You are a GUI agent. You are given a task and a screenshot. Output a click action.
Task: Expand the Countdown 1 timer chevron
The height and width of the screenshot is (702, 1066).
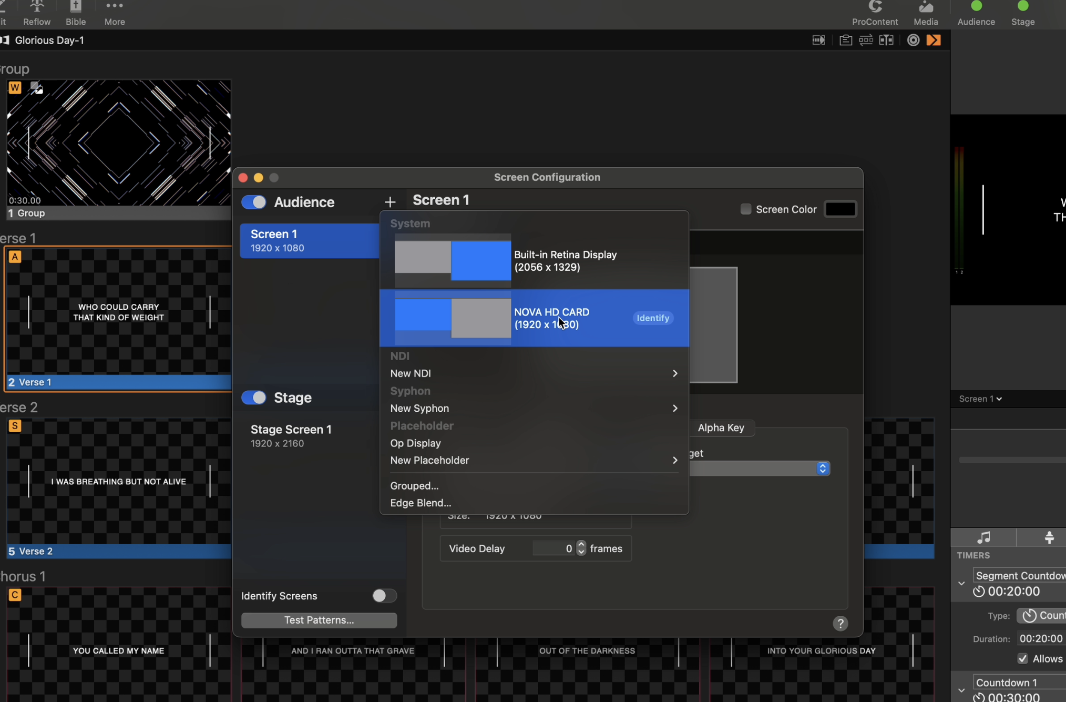[961, 690]
